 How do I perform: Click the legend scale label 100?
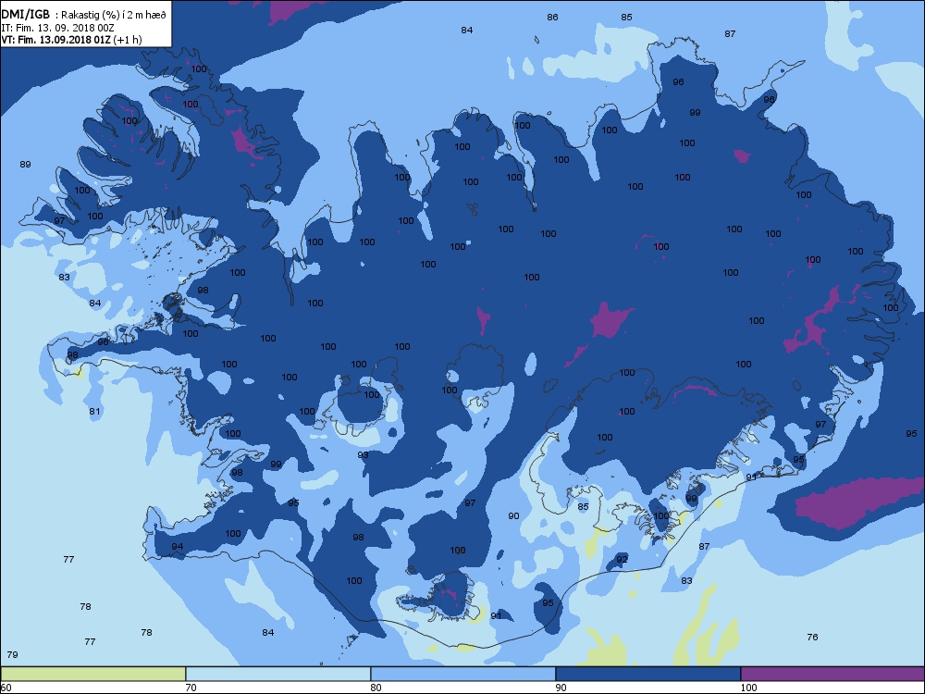pos(748,688)
